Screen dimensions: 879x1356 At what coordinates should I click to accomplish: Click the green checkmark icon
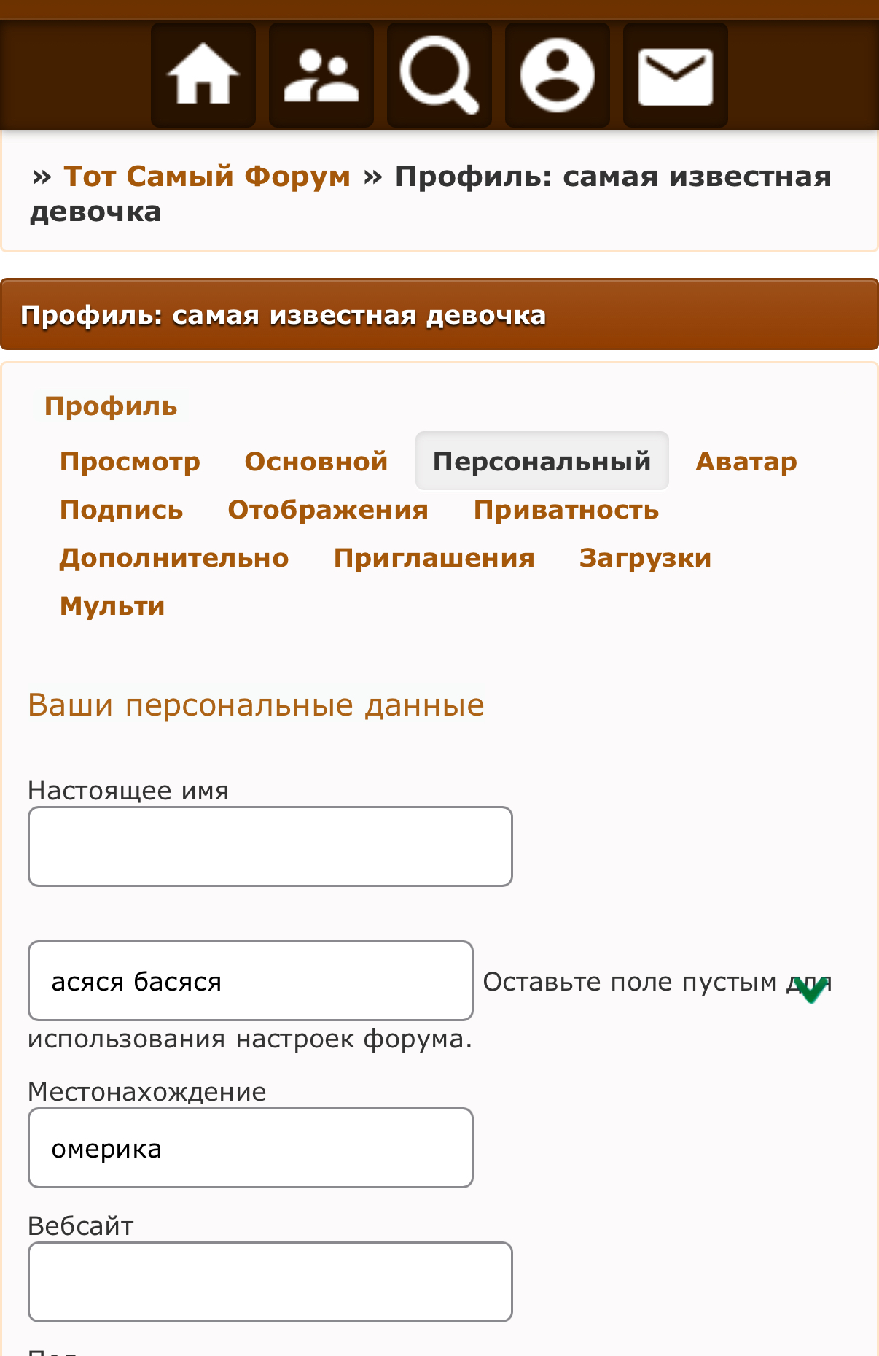810,989
